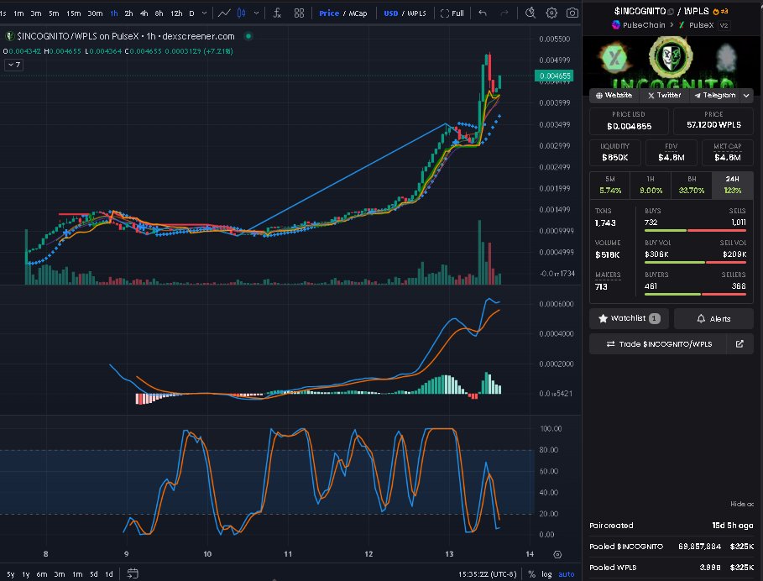Toggle auto scale on price axis

click(566, 574)
